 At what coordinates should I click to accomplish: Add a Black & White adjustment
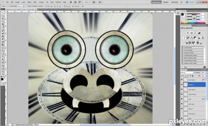click(195, 38)
